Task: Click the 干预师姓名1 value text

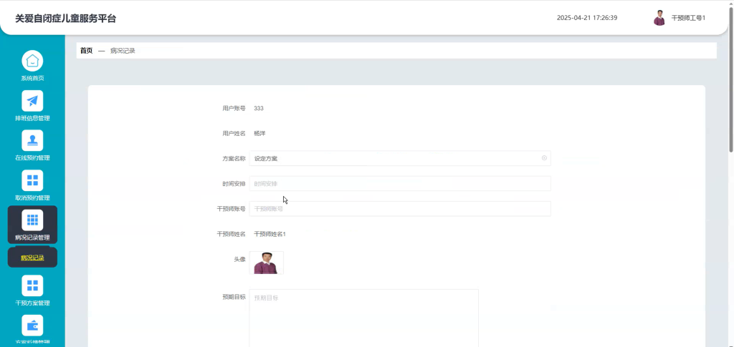Action: pos(270,234)
